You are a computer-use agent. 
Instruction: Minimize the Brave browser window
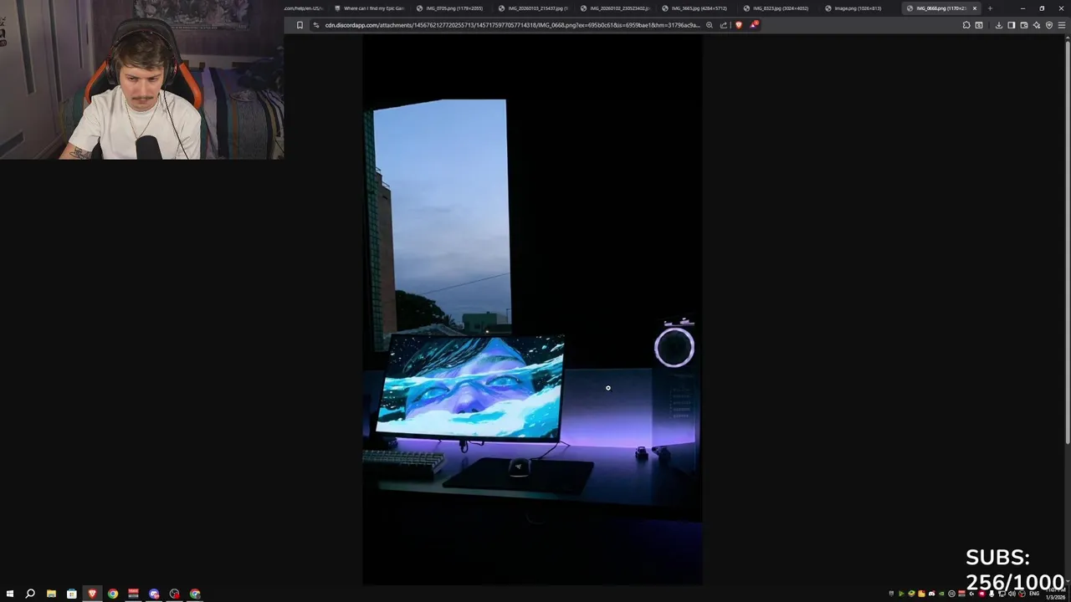point(1022,8)
